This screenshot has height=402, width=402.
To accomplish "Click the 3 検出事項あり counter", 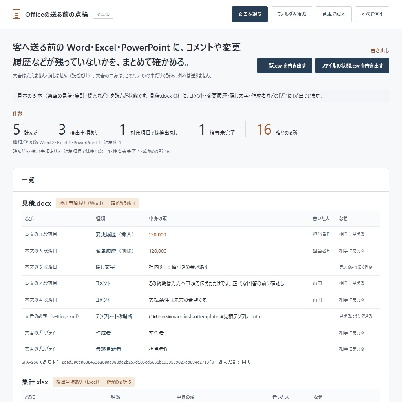I will pyautogui.click(x=78, y=130).
